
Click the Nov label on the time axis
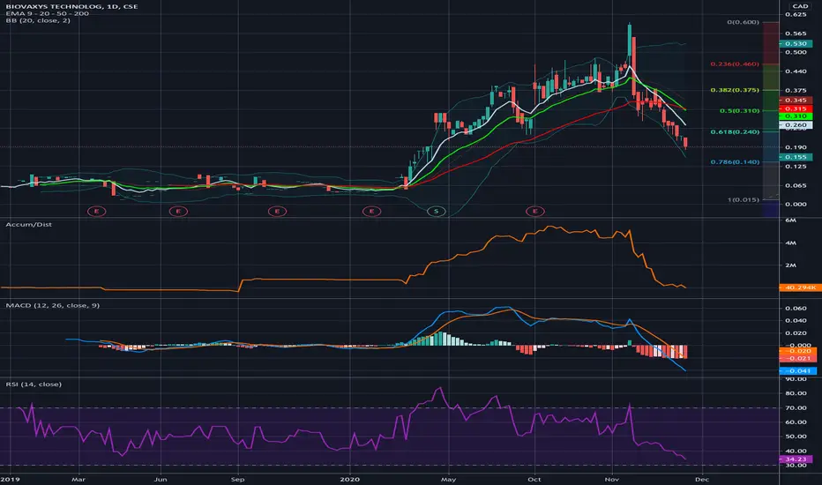611,479
